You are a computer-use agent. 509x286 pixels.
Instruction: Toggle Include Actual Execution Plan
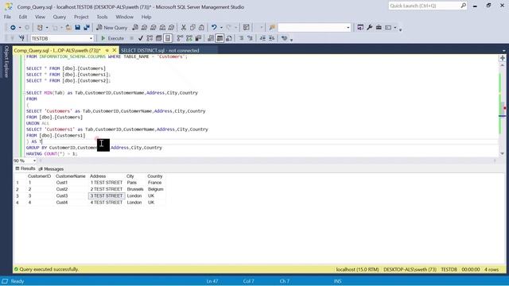tap(180, 38)
